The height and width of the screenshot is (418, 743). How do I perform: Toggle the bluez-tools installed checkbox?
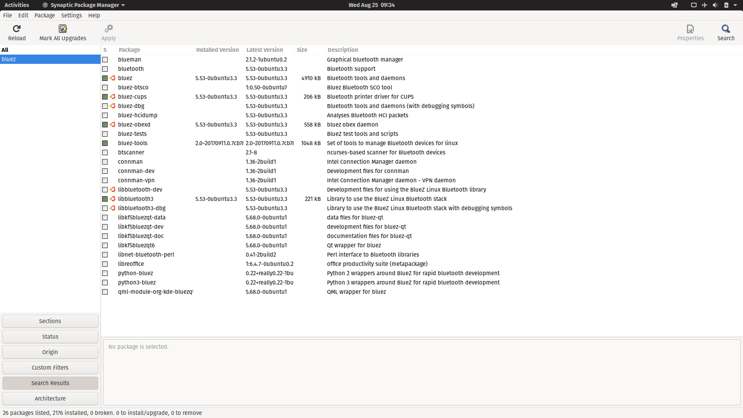point(105,143)
